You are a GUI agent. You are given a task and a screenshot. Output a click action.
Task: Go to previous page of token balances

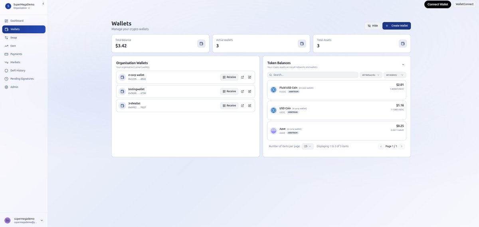[x=381, y=146]
